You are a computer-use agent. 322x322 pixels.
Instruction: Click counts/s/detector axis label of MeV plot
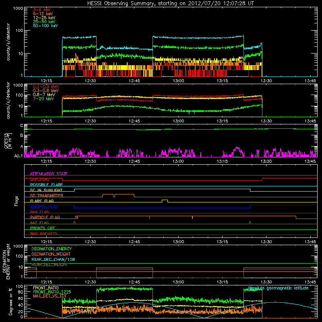(8, 101)
